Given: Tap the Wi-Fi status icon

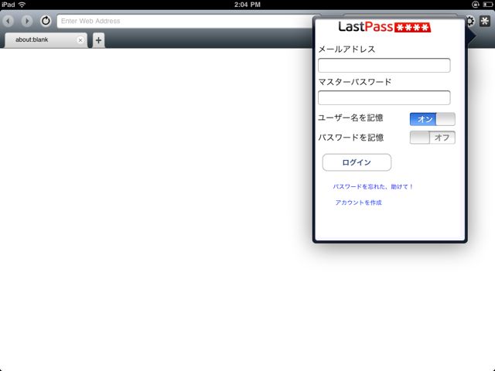Looking at the screenshot, I should click(x=22, y=5).
